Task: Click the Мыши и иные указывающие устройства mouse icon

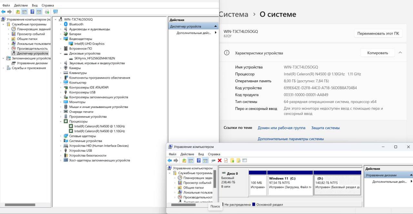Action: coord(66,107)
